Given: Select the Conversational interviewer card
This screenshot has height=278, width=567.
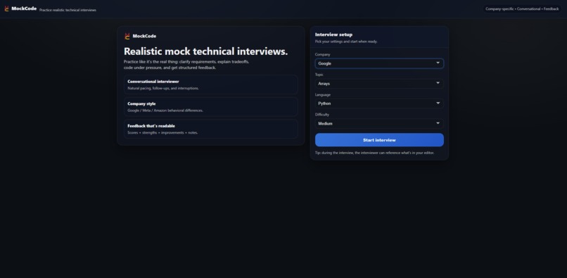Looking at the screenshot, I should click(x=211, y=84).
